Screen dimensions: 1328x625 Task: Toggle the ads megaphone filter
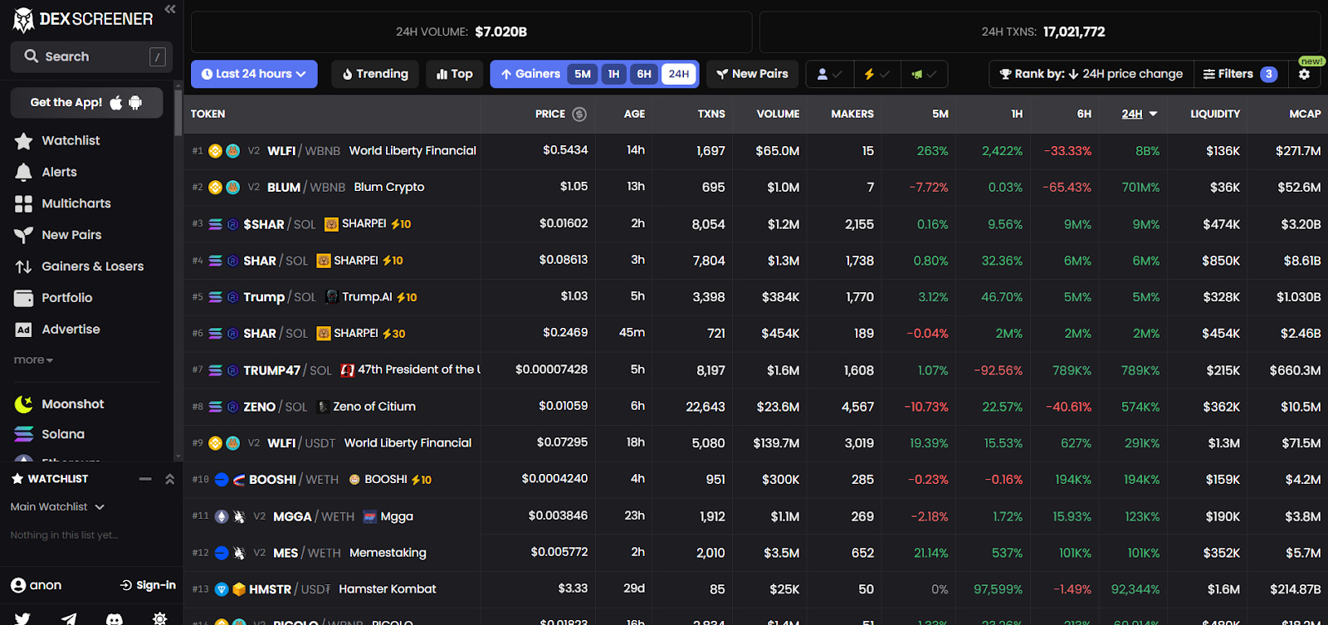tap(924, 74)
